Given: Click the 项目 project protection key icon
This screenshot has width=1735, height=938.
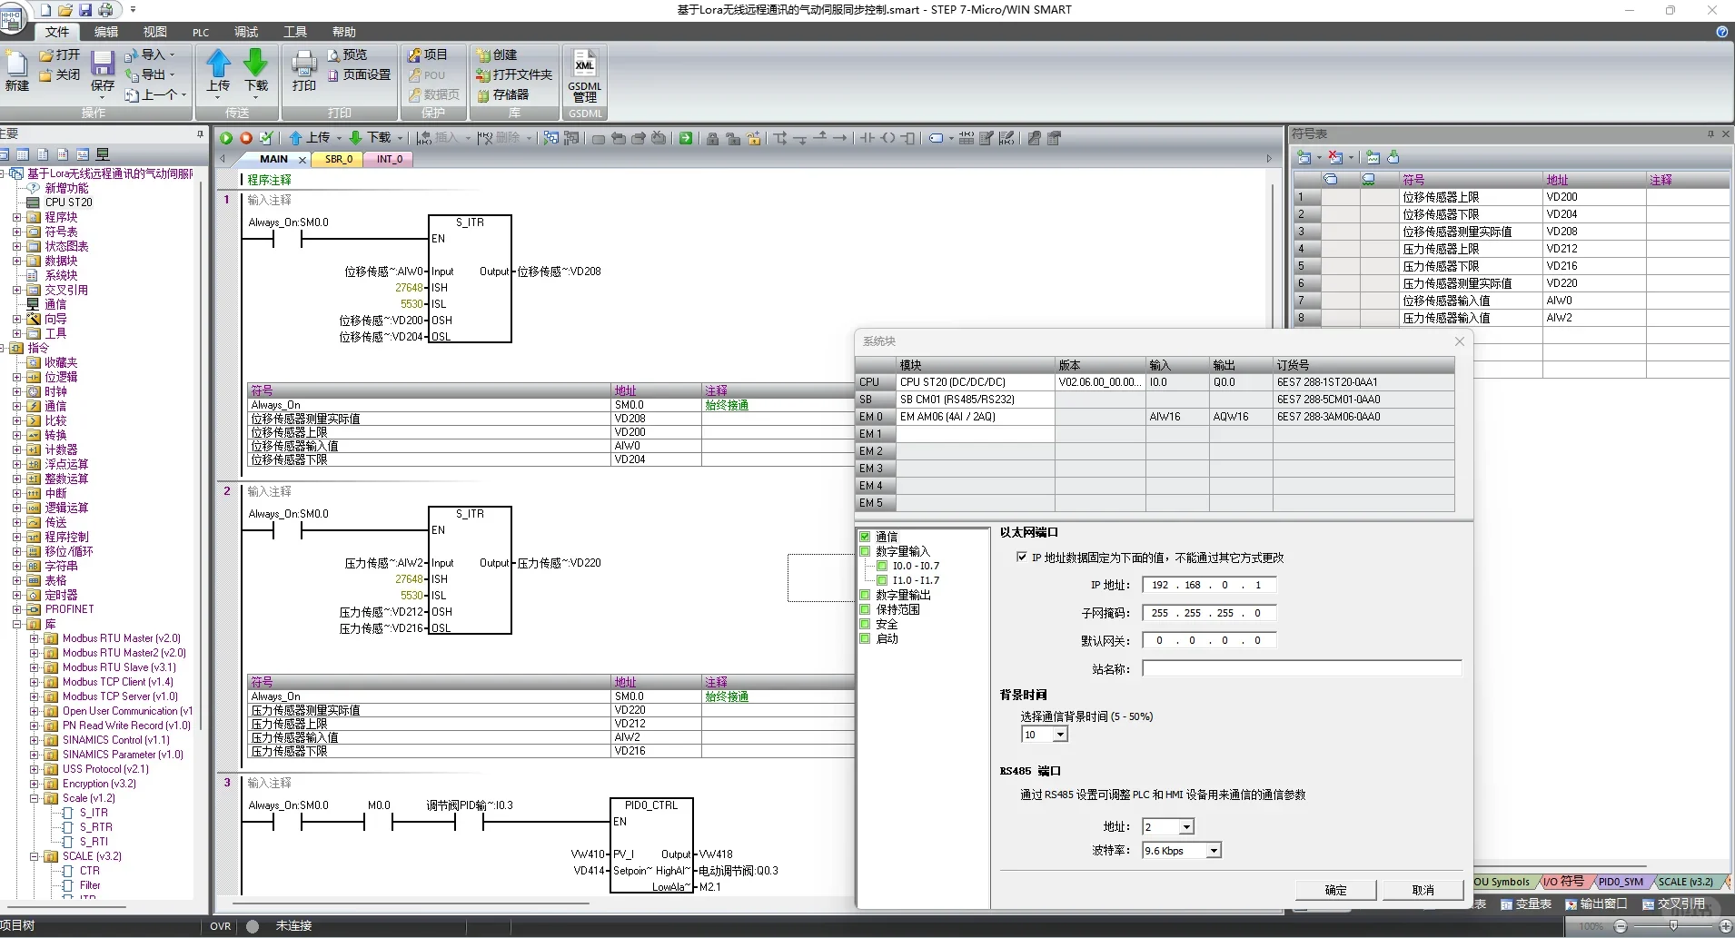Looking at the screenshot, I should click(415, 55).
